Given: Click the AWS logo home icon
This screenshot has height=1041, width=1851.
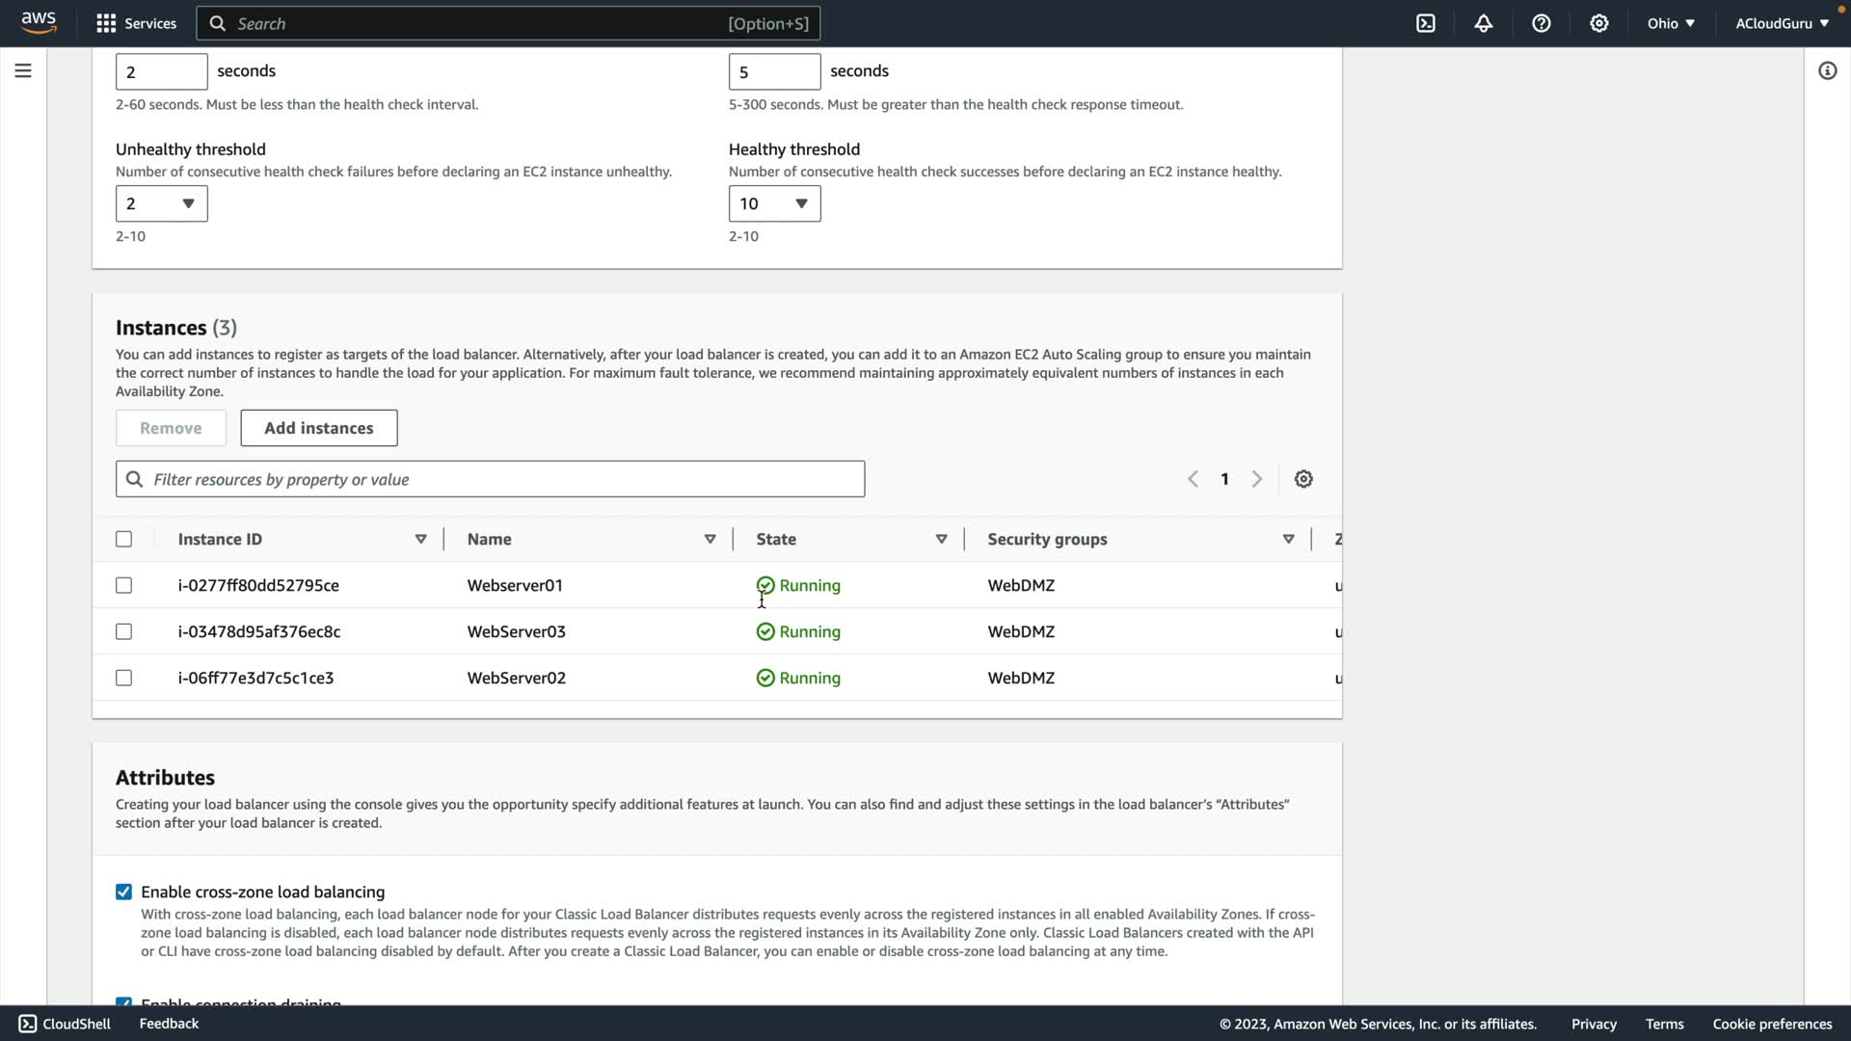Looking at the screenshot, I should click(x=39, y=23).
